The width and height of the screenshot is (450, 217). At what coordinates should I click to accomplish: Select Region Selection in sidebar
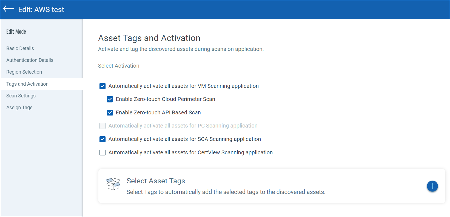coord(24,72)
